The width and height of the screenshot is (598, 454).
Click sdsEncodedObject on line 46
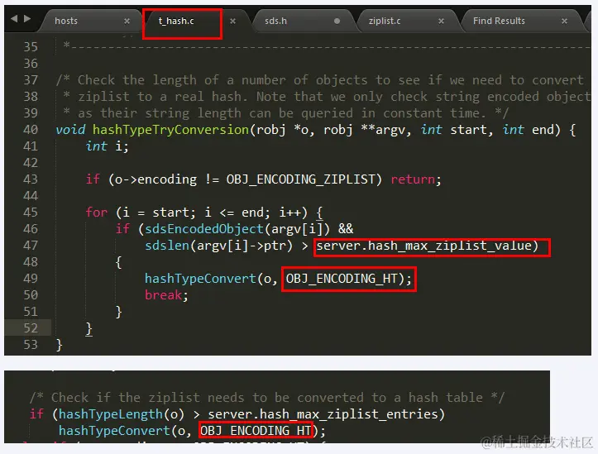click(x=204, y=229)
